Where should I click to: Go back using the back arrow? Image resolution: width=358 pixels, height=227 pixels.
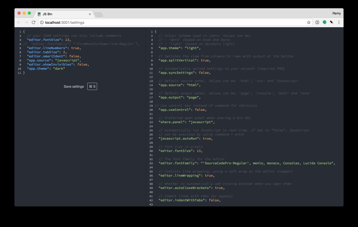pos(19,22)
